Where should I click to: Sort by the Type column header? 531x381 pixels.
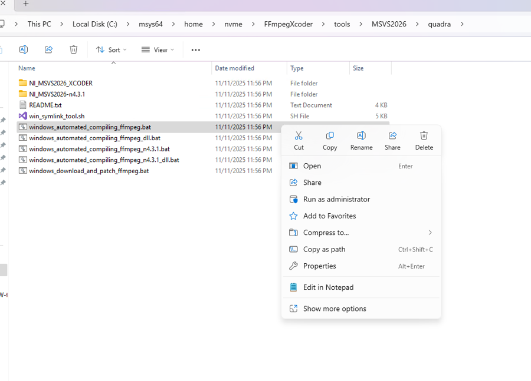(x=297, y=68)
